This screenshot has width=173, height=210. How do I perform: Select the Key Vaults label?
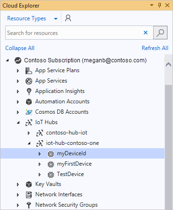point(48,184)
